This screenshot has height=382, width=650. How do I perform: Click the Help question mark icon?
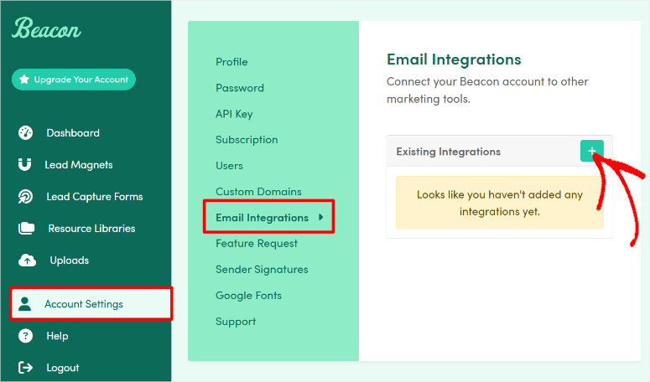tap(26, 336)
